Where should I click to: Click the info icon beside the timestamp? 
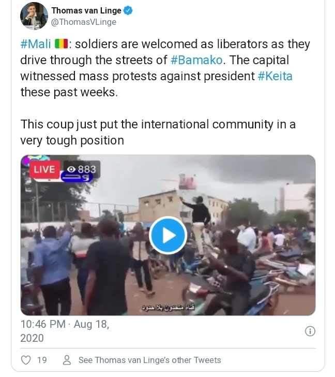[x=310, y=331]
